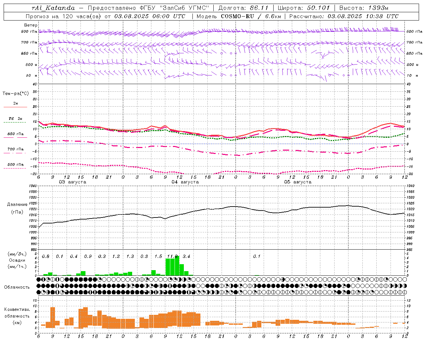424x339 pixels.
Task: Click the precipitation value 0.8
Action: (x=46, y=257)
